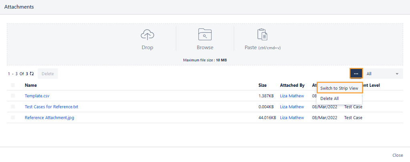Click the three-dot more options button
Viewport: 410px width, 162px height.
(356, 74)
